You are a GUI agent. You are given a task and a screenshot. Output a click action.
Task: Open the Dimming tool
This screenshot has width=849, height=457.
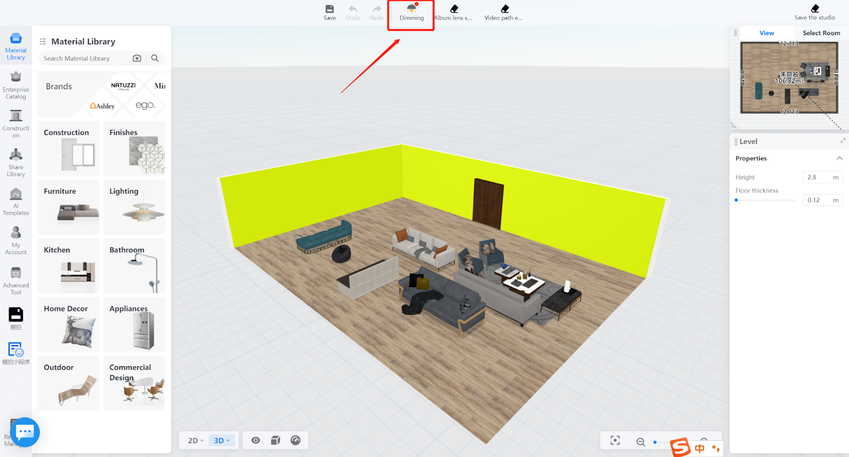412,13
